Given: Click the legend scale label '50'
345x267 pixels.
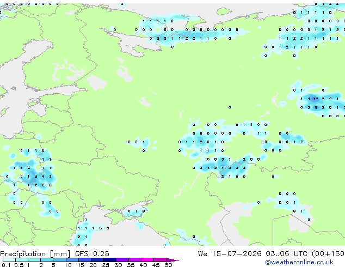Looking at the screenshot, I should coord(168,265).
